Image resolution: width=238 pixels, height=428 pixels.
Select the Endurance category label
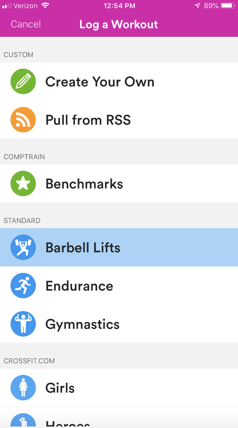[x=79, y=286]
